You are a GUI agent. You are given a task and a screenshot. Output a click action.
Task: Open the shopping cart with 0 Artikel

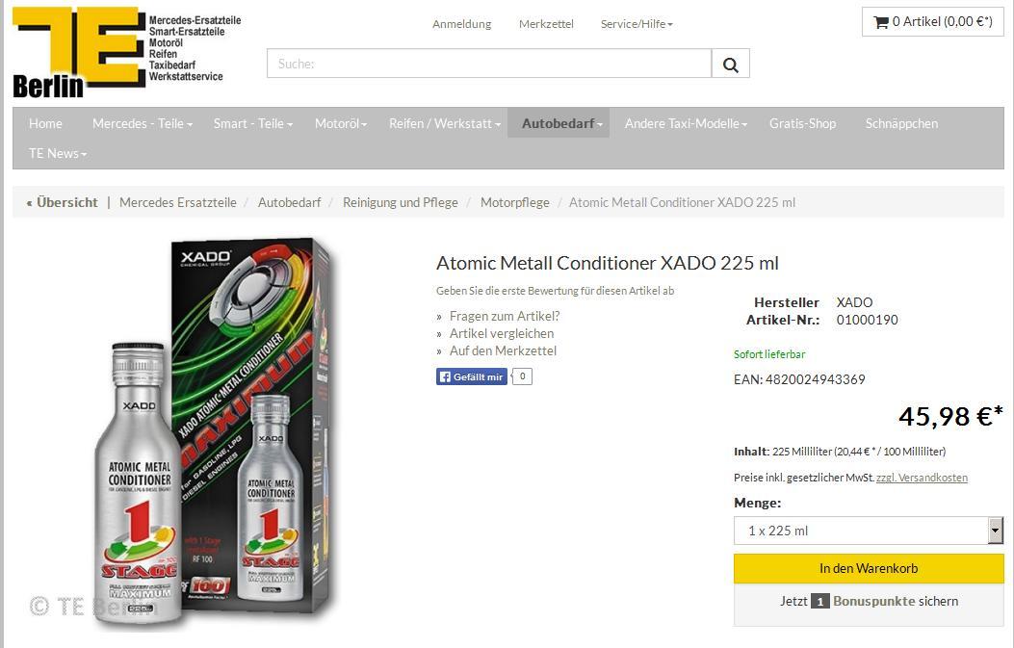coord(932,22)
